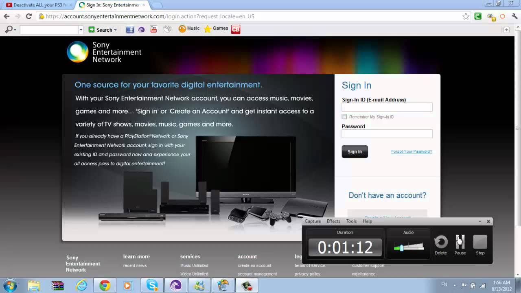Click the black Sign In button
The width and height of the screenshot is (521, 293).
click(355, 151)
